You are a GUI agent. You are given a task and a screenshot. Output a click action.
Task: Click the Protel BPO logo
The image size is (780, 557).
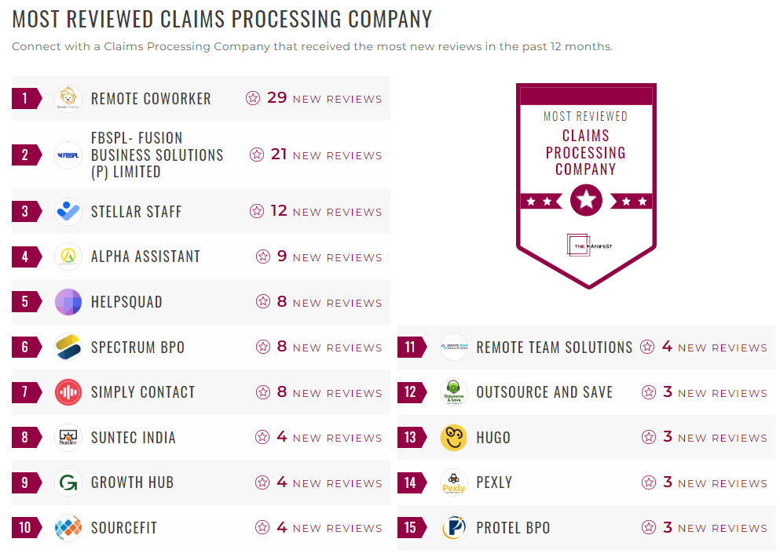[x=453, y=528]
